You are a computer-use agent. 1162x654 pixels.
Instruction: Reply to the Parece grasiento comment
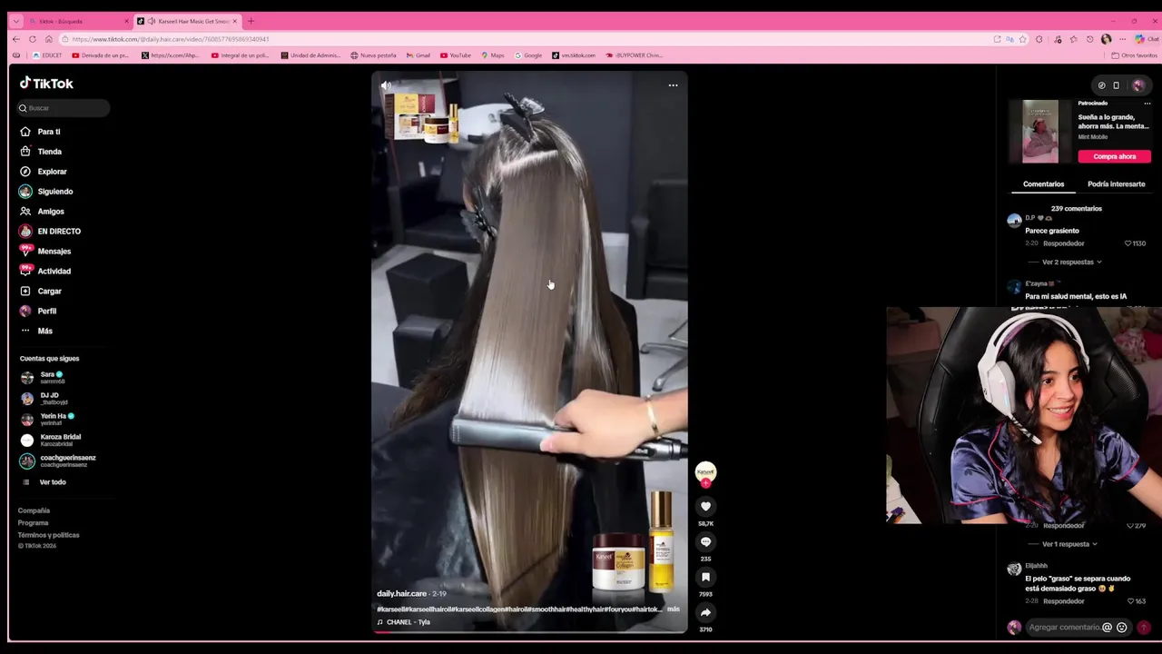coord(1063,243)
